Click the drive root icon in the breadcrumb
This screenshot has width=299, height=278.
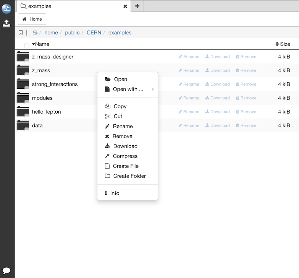pyautogui.click(x=35, y=33)
